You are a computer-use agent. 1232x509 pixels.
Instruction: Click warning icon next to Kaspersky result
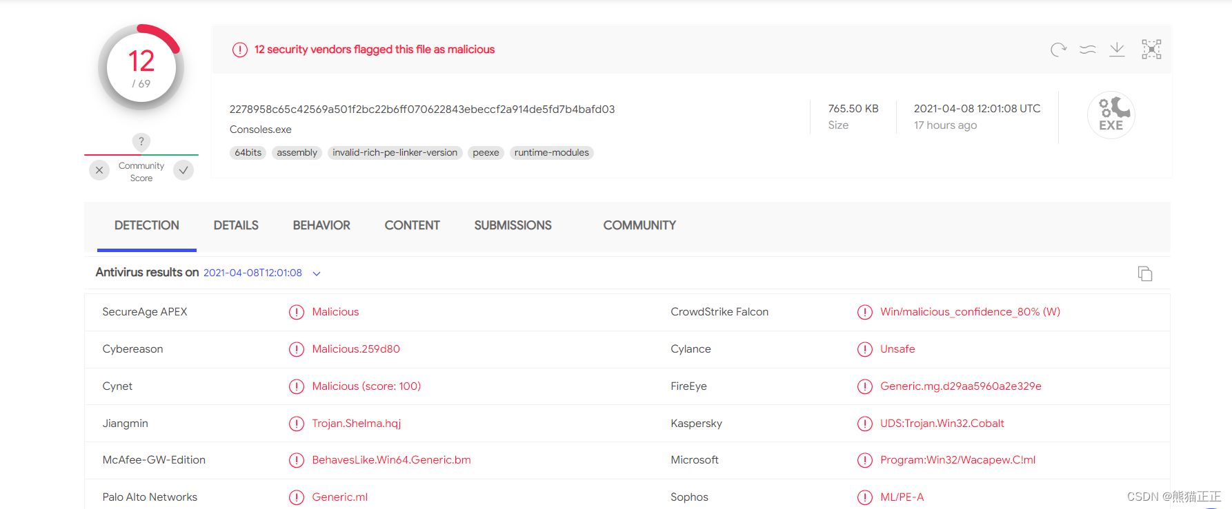pyautogui.click(x=865, y=424)
